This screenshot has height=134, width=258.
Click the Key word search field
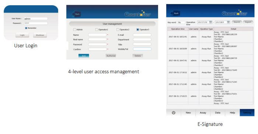pyautogui.click(x=181, y=22)
